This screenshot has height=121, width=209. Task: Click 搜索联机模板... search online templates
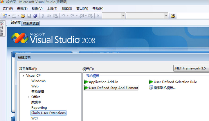coord(162,88)
